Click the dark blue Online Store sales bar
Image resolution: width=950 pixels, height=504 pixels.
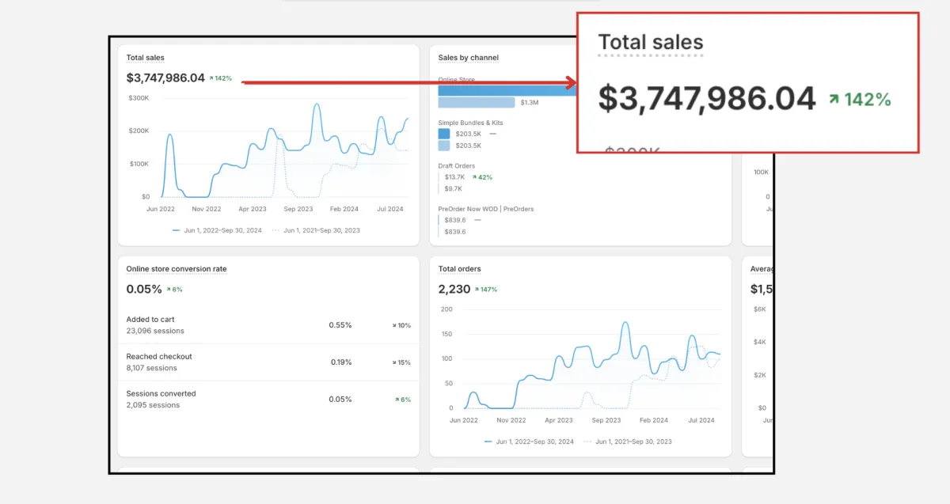click(507, 90)
